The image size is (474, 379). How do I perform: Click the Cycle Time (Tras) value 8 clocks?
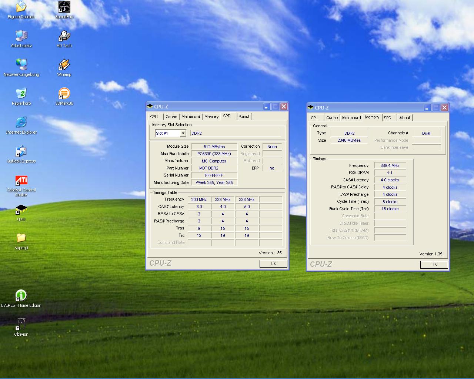pos(390,202)
